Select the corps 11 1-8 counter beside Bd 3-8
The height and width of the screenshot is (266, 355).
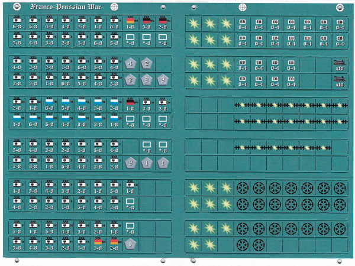(x=82, y=245)
